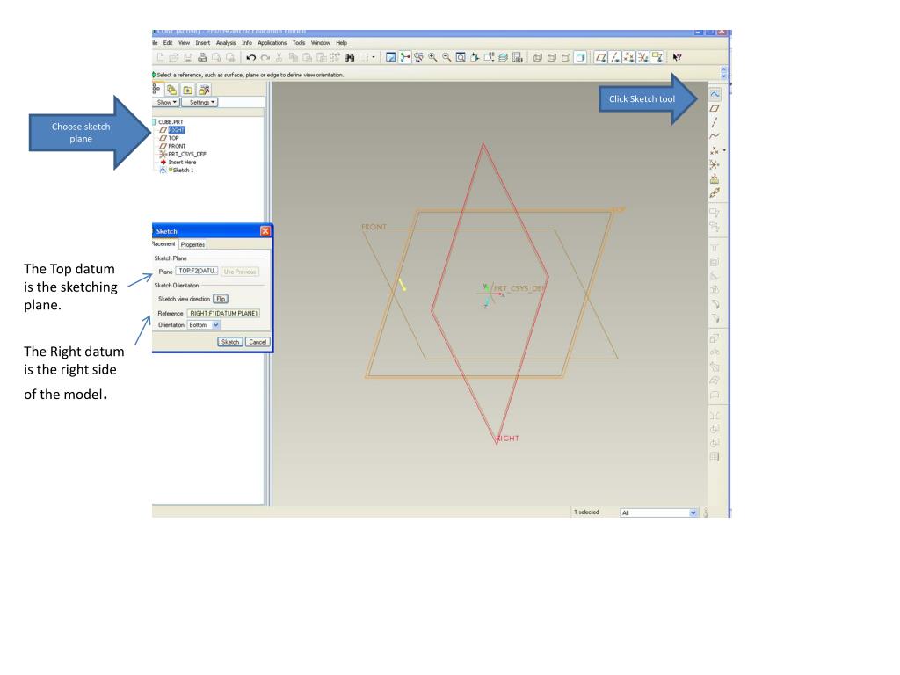
Task: Select the Sketch tool in right toolbar
Action: pos(715,94)
